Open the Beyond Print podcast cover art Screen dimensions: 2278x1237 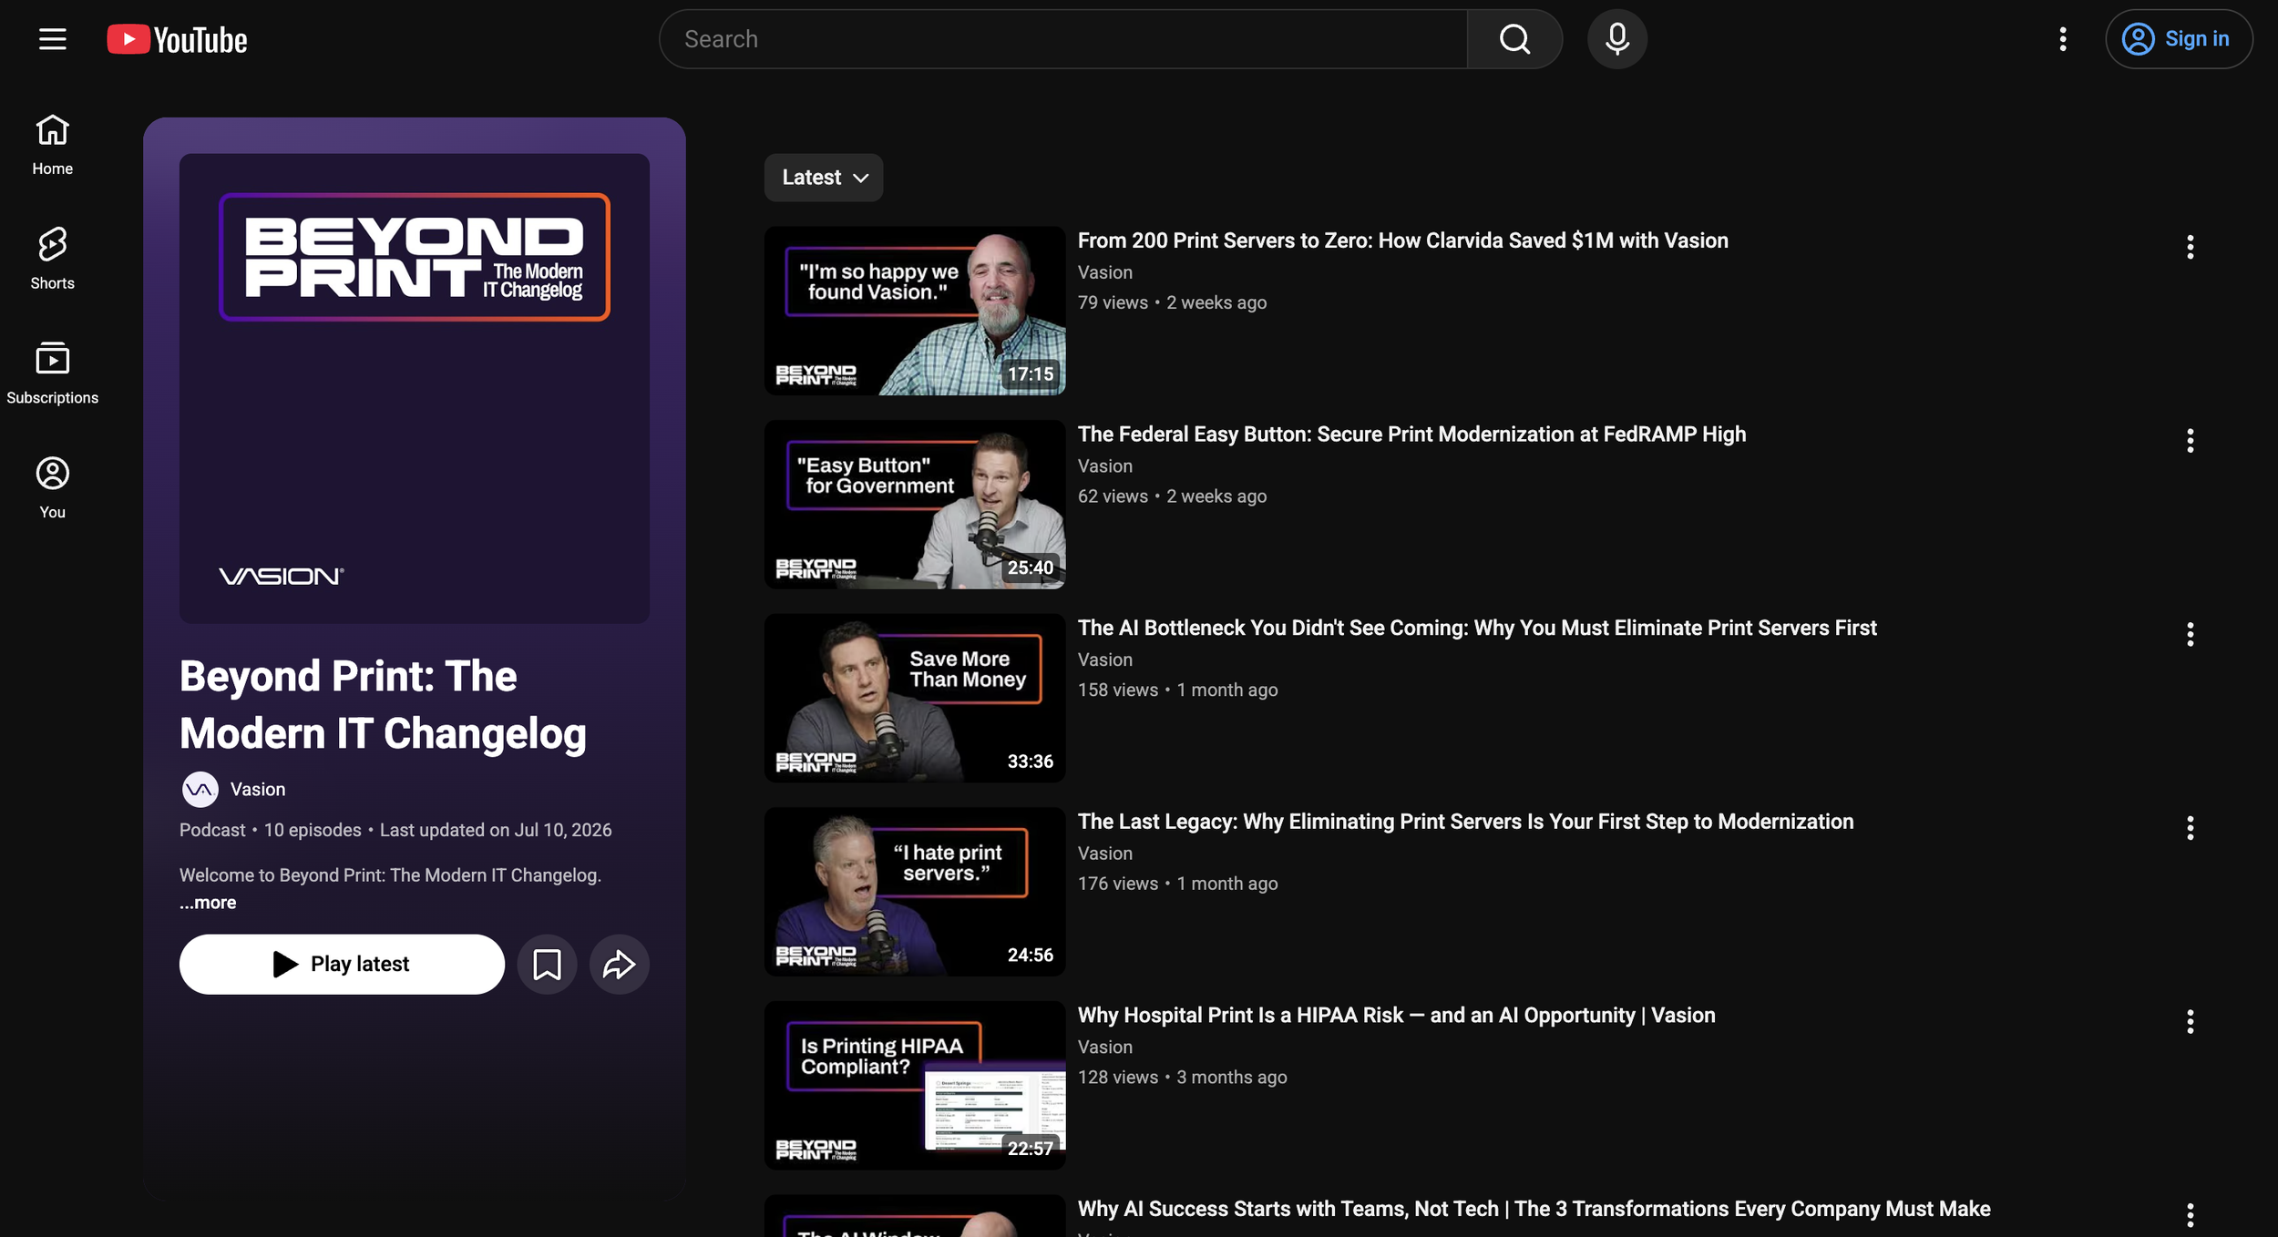click(415, 388)
